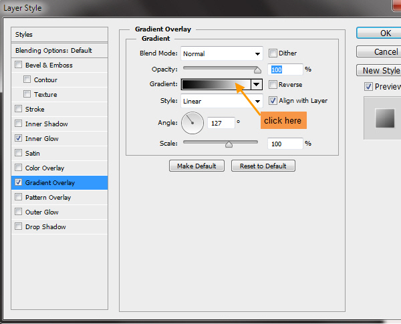Enable the Dither checkbox

pyautogui.click(x=273, y=53)
